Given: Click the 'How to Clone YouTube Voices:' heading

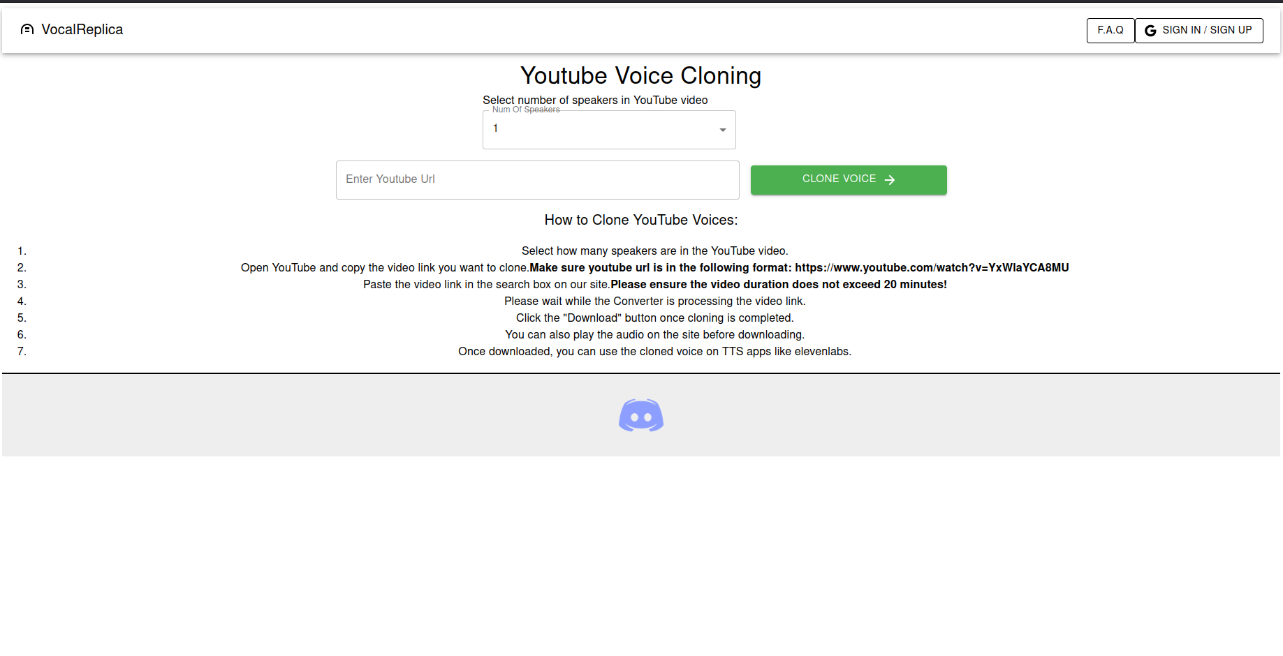Looking at the screenshot, I should point(641,220).
